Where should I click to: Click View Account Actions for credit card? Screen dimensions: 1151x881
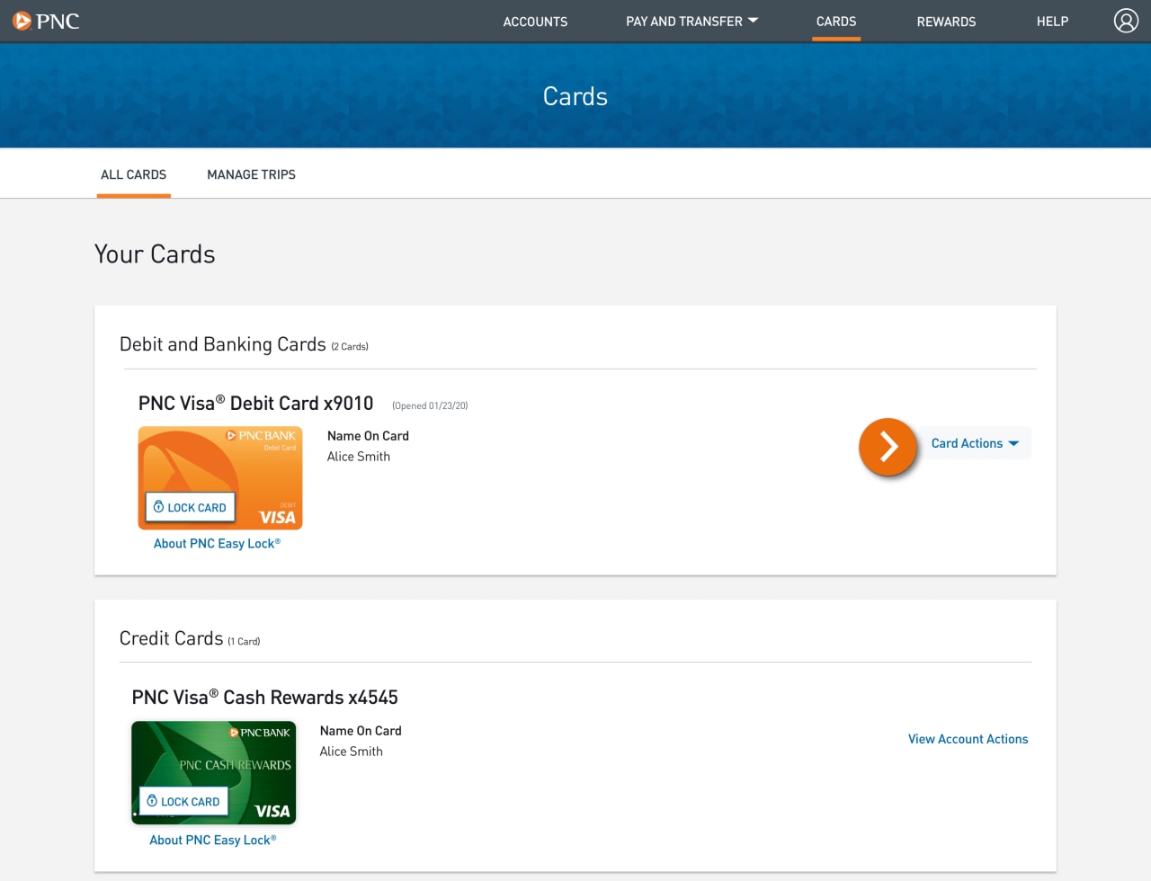(968, 738)
